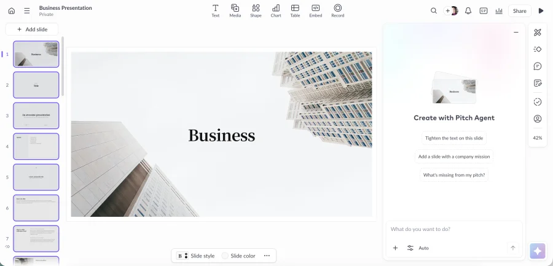Open comments icon in right rail
This screenshot has height=266, width=553.
pos(538,66)
